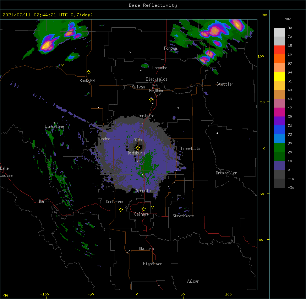Select the Sundre town label
The width and height of the screenshot is (306, 299).
104,139
